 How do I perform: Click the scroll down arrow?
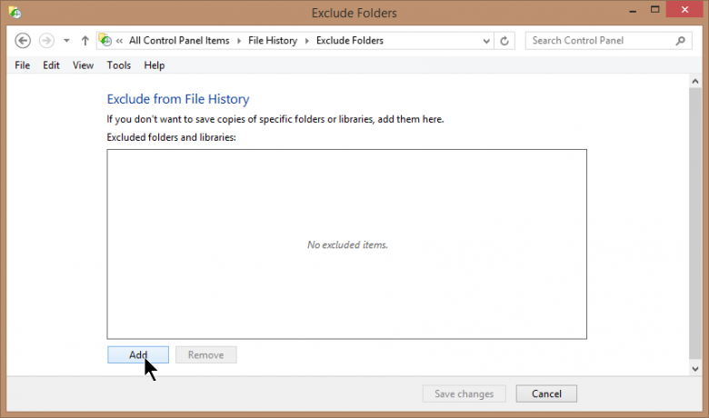[695, 369]
